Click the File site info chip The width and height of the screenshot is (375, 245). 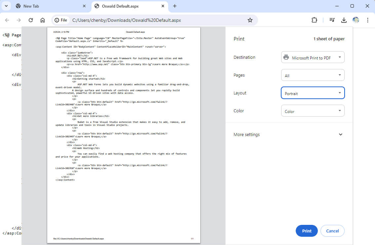[61, 20]
